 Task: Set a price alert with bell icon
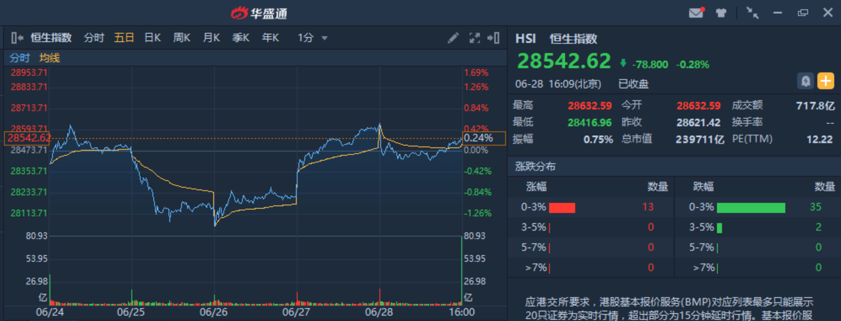806,81
